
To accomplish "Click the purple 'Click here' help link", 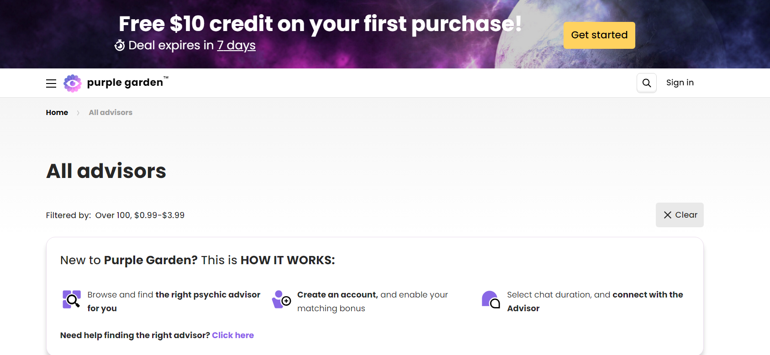I will pos(233,335).
